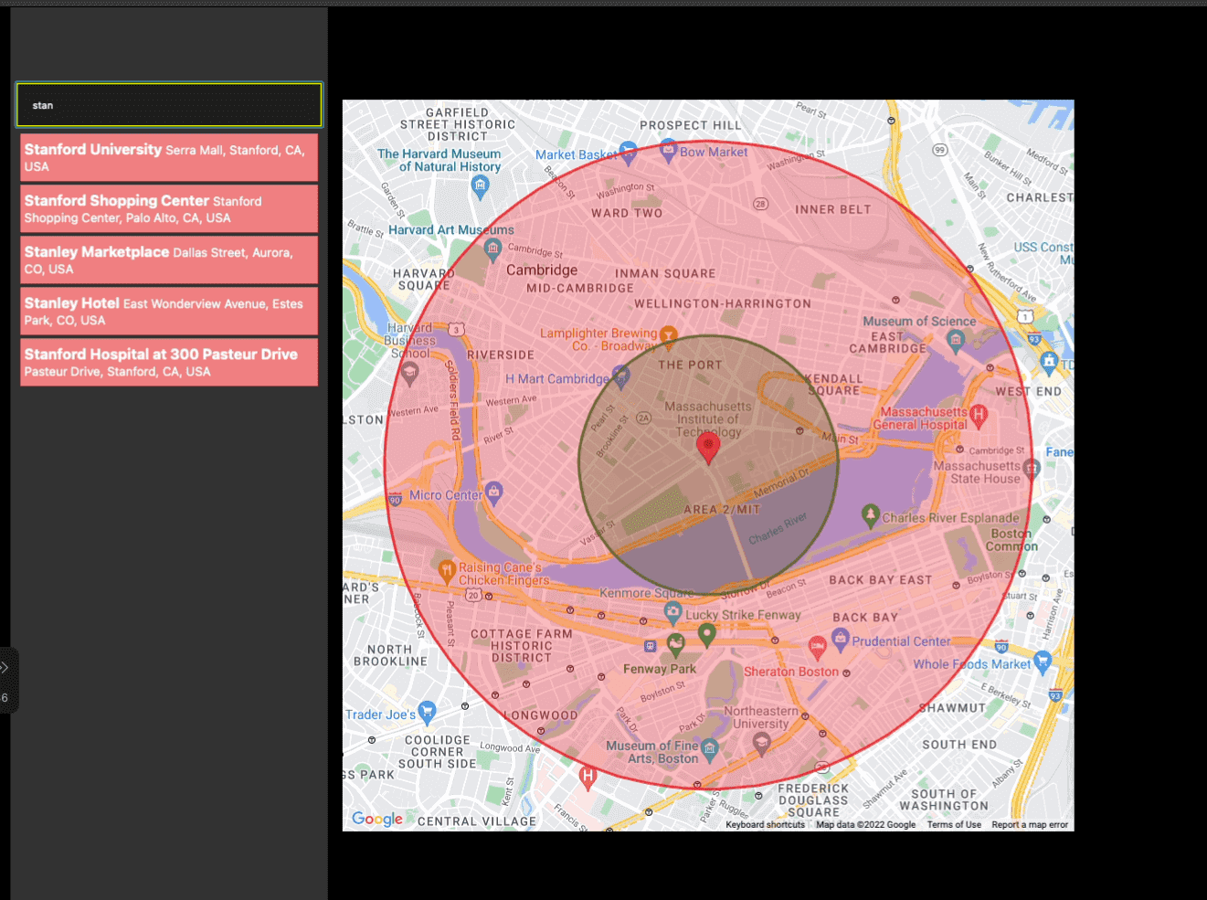Screen dimensions: 1207x900
Task: Pick Stanley Hotel in Estes Park suggestion
Action: point(169,311)
